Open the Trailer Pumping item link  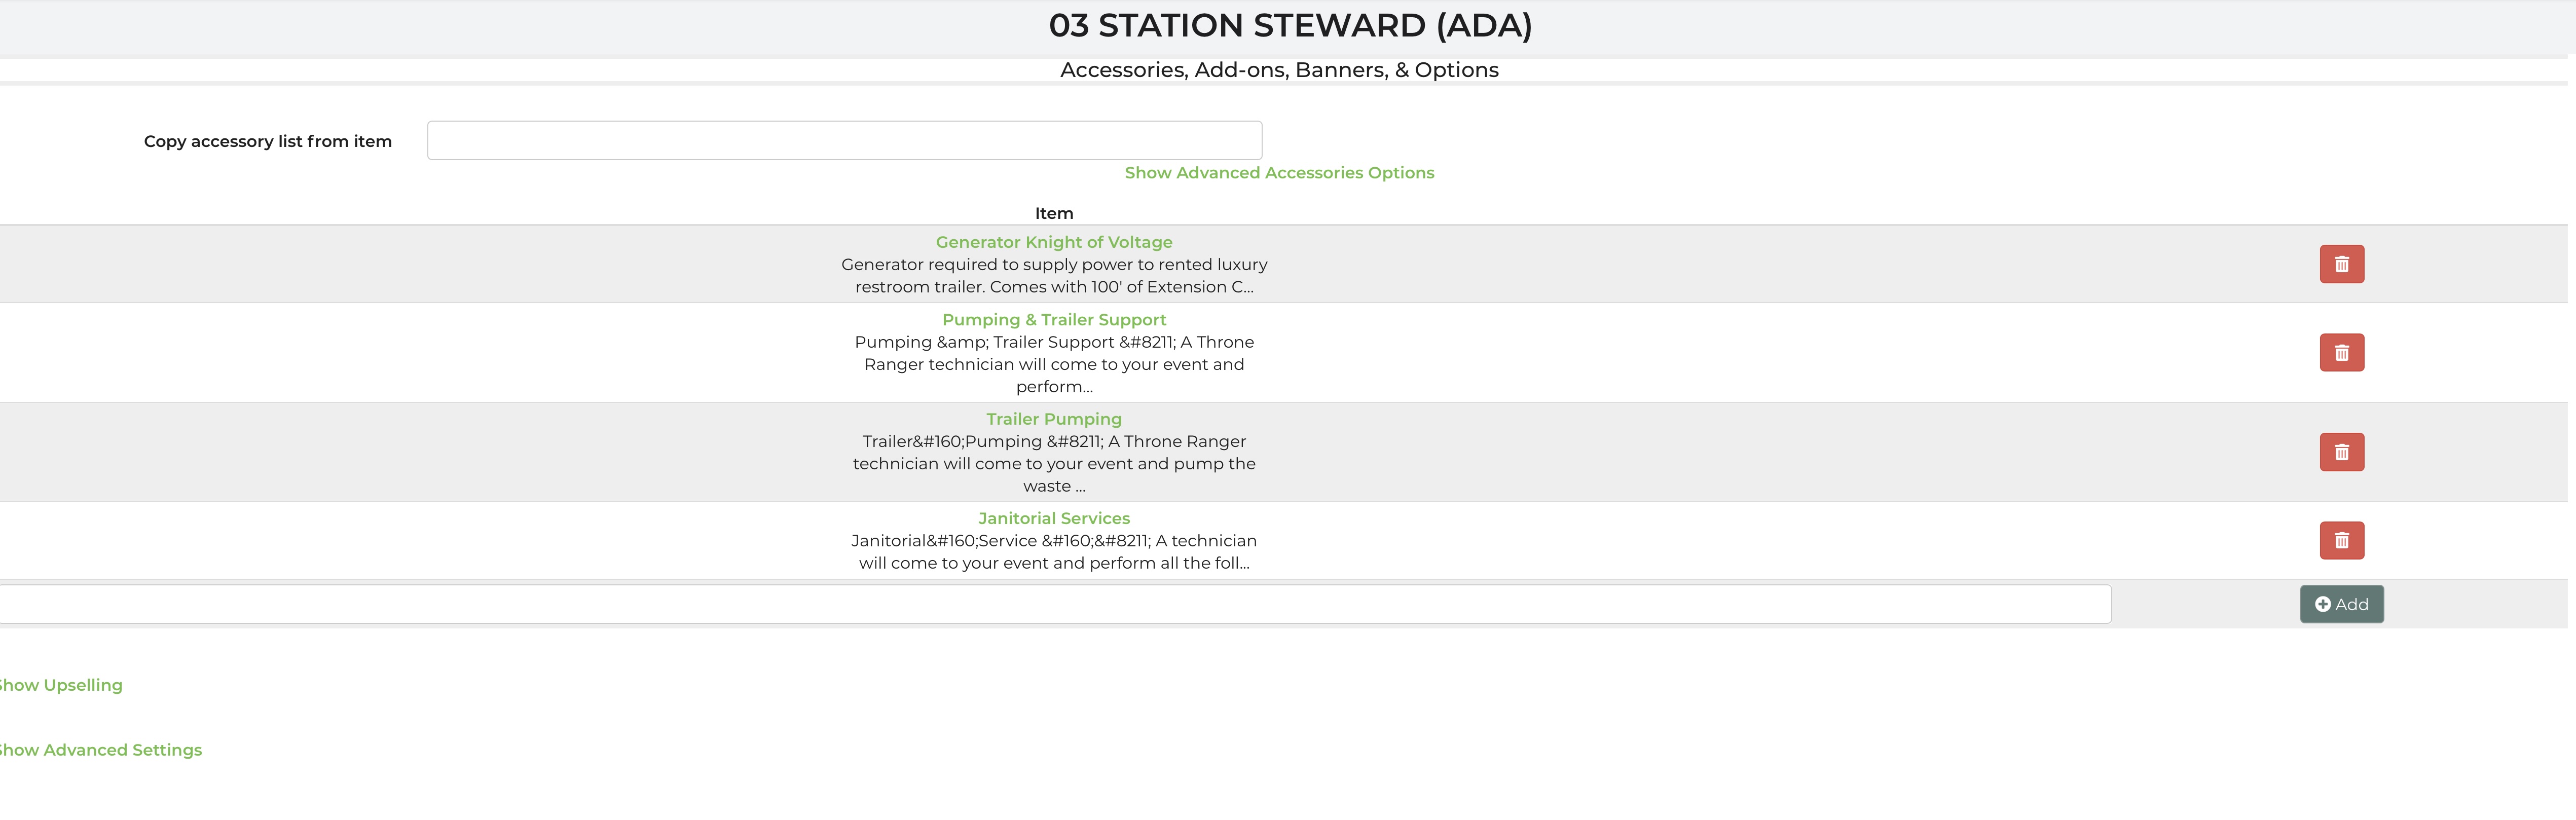(1053, 419)
